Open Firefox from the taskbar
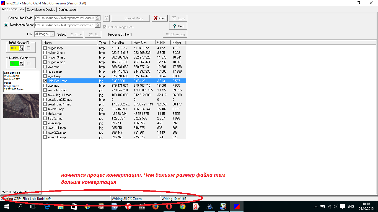378x212 pixels. [155, 206]
